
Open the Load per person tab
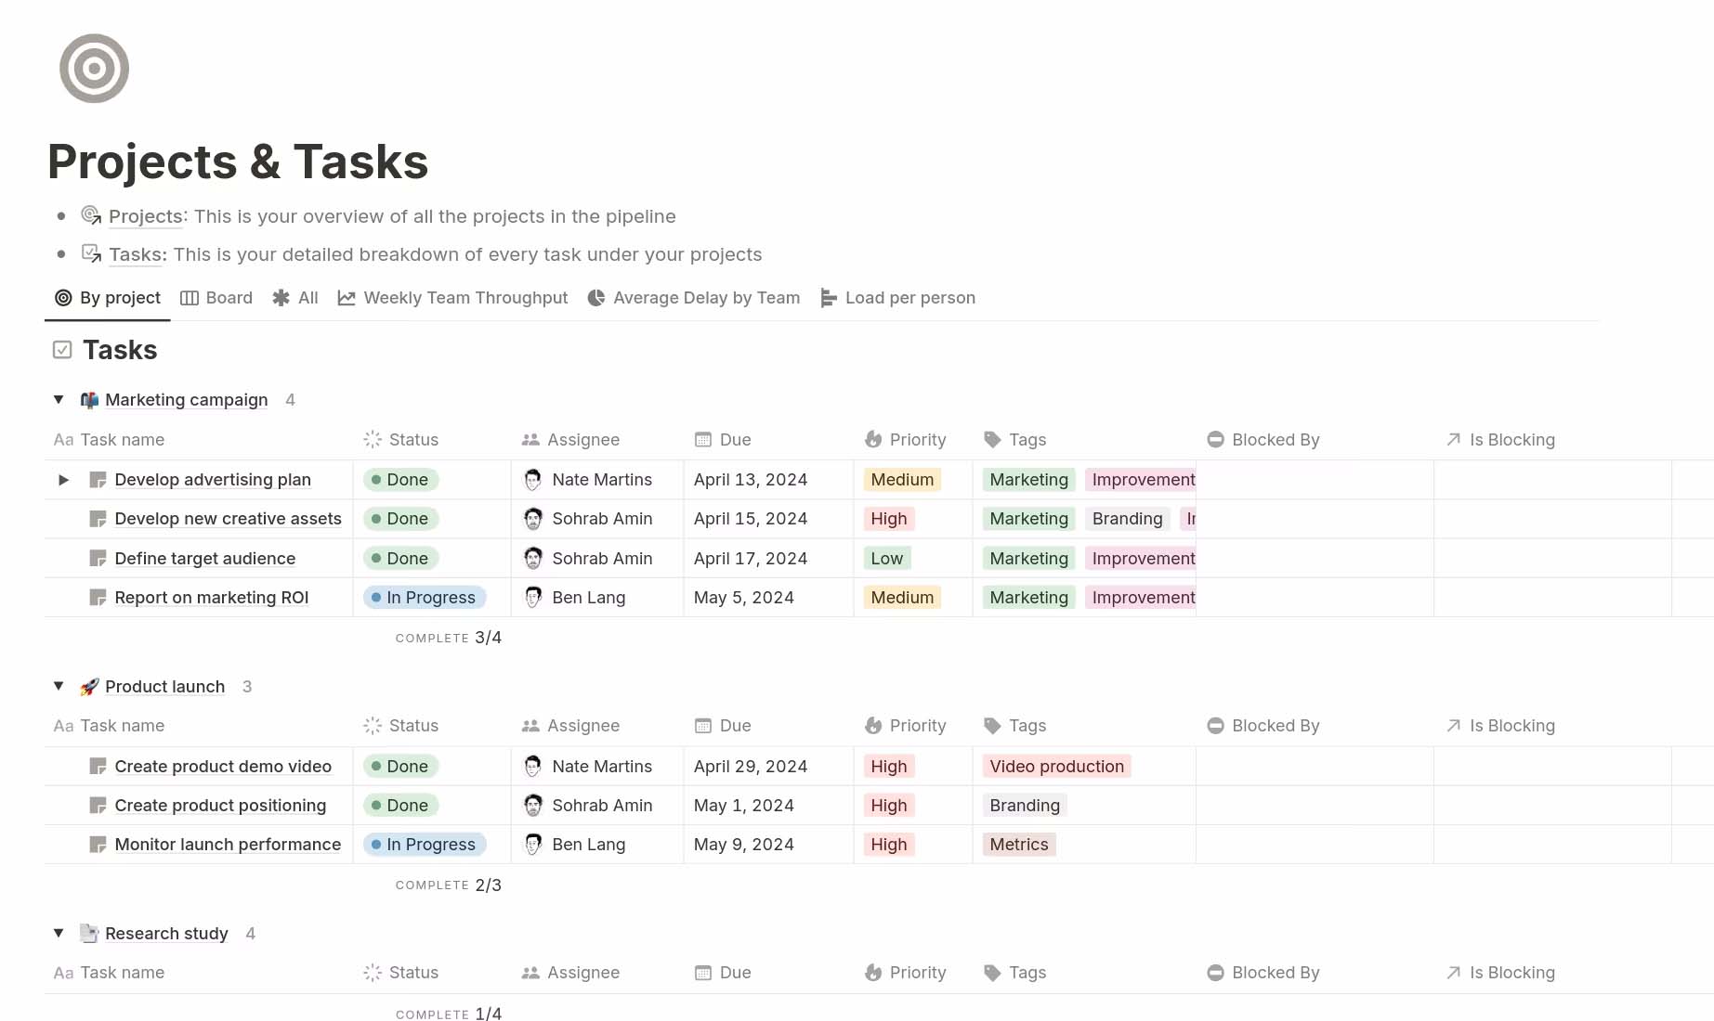897,298
